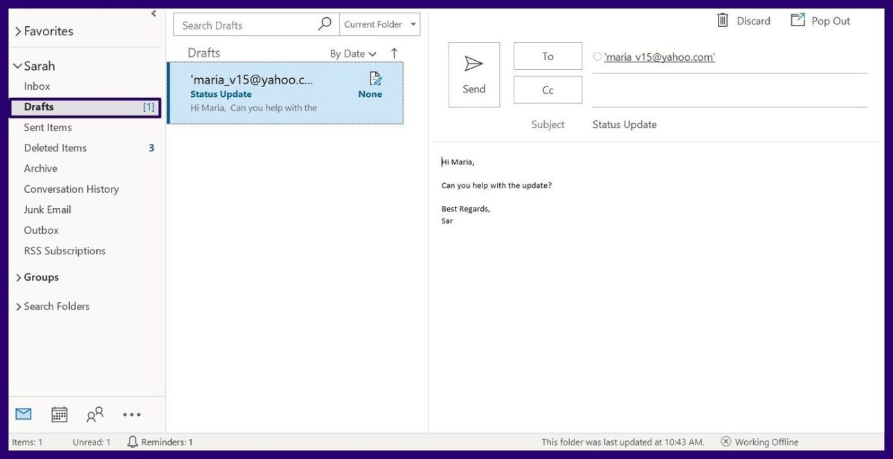893x459 pixels.
Task: Expand Search Folders
Action: click(19, 307)
